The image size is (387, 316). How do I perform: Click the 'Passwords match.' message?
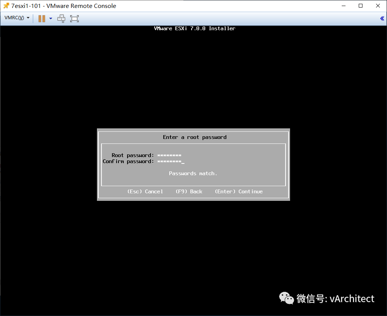tap(193, 173)
